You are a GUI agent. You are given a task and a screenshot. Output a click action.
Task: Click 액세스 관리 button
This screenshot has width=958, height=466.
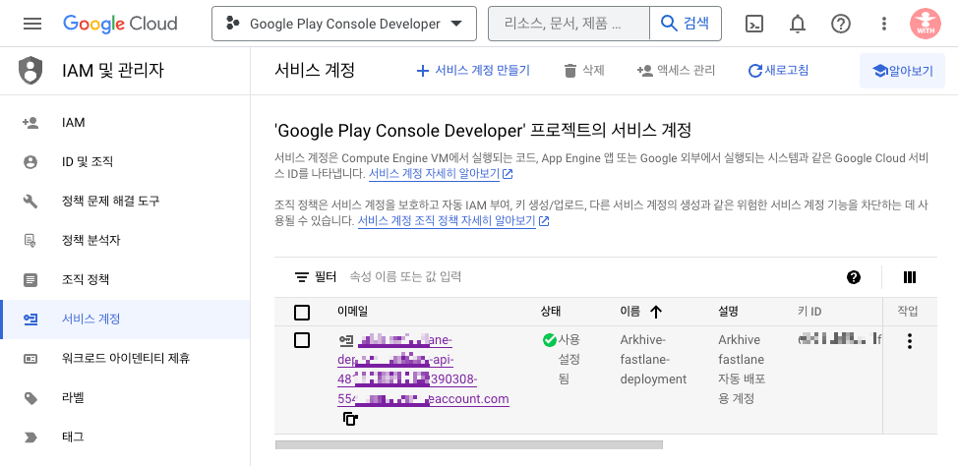[676, 70]
